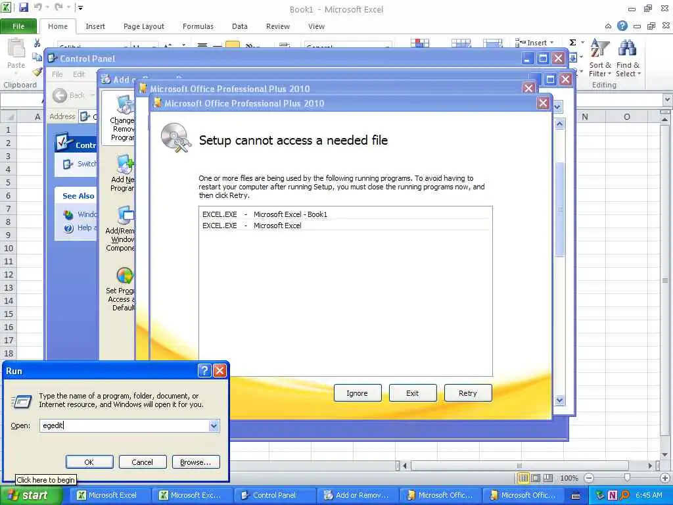This screenshot has width=673, height=505.
Task: Click Cancel in the Run dialog
Action: pyautogui.click(x=142, y=462)
